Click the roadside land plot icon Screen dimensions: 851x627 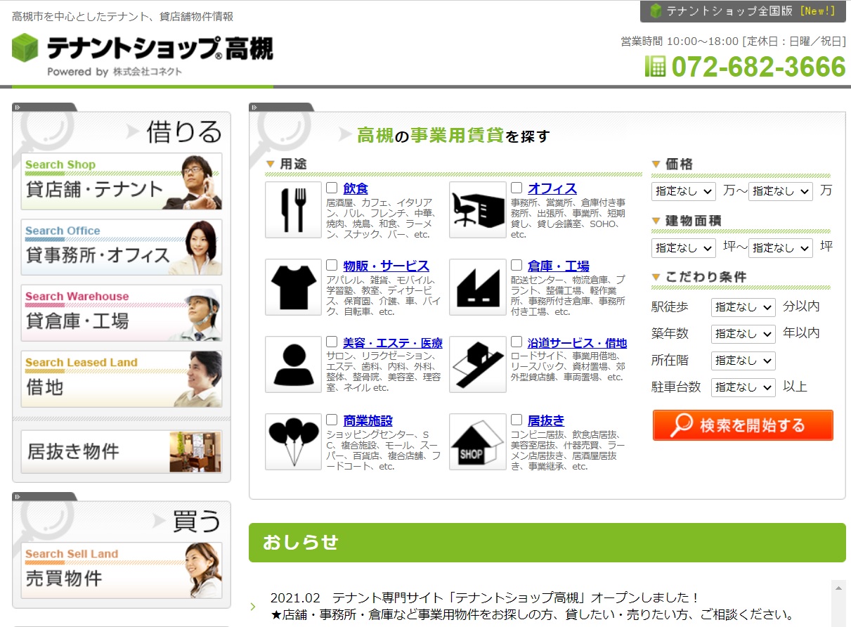[x=477, y=364]
